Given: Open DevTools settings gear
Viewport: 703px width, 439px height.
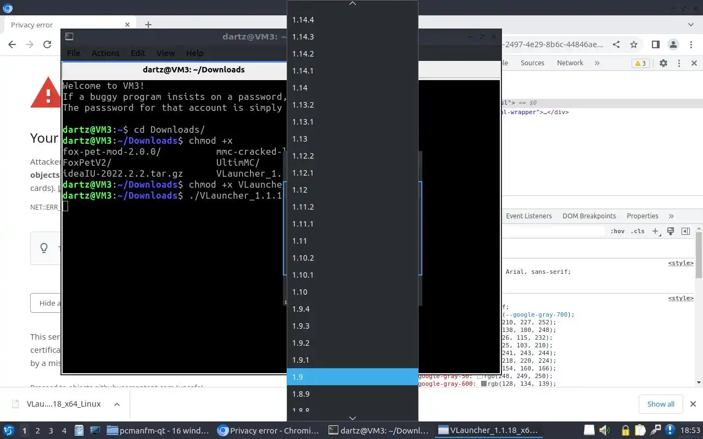Looking at the screenshot, I should tap(663, 63).
